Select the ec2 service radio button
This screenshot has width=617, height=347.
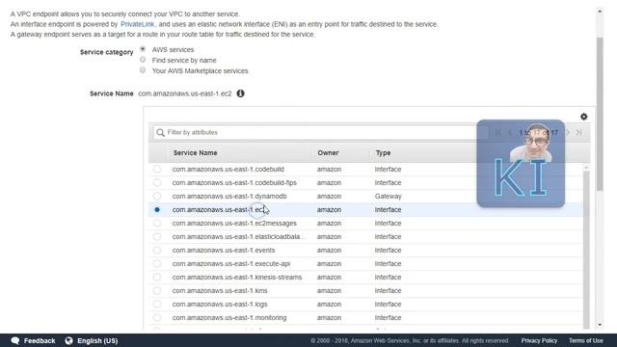point(157,210)
